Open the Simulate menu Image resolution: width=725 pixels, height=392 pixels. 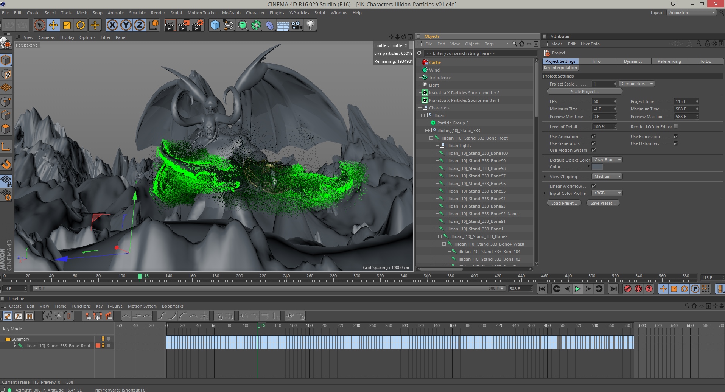pos(137,13)
